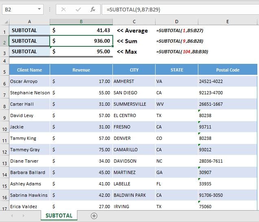
Task: Select the Diane Tarver cell
Action: pyautogui.click(x=29, y=161)
